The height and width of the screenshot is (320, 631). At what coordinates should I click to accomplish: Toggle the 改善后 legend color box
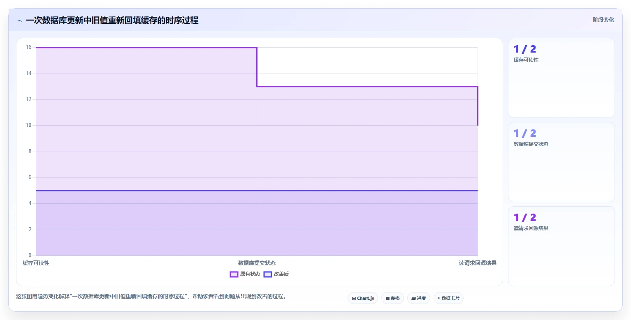click(268, 274)
